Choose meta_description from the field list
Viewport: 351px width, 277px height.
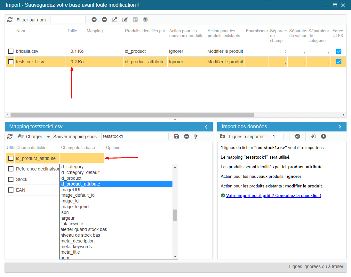point(77,241)
